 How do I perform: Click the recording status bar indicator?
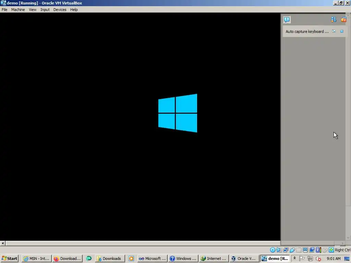pos(312,250)
